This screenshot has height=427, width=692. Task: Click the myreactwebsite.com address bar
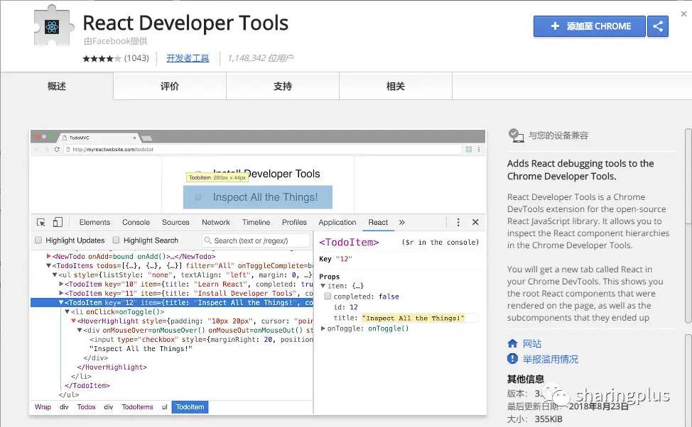(263, 150)
